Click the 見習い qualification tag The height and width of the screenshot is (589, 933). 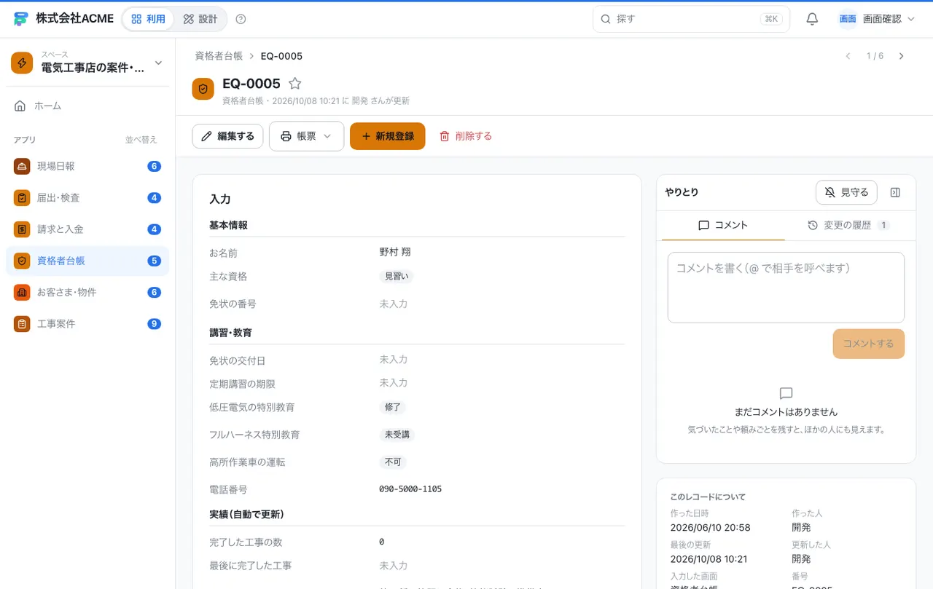pyautogui.click(x=397, y=276)
